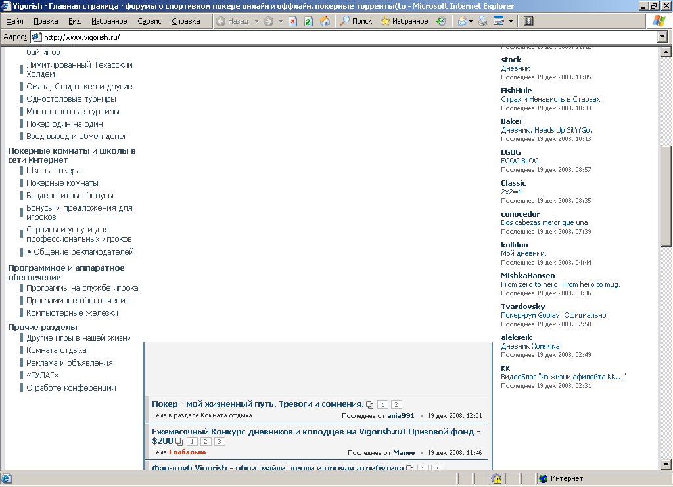Go to Home page icon

coord(325,21)
